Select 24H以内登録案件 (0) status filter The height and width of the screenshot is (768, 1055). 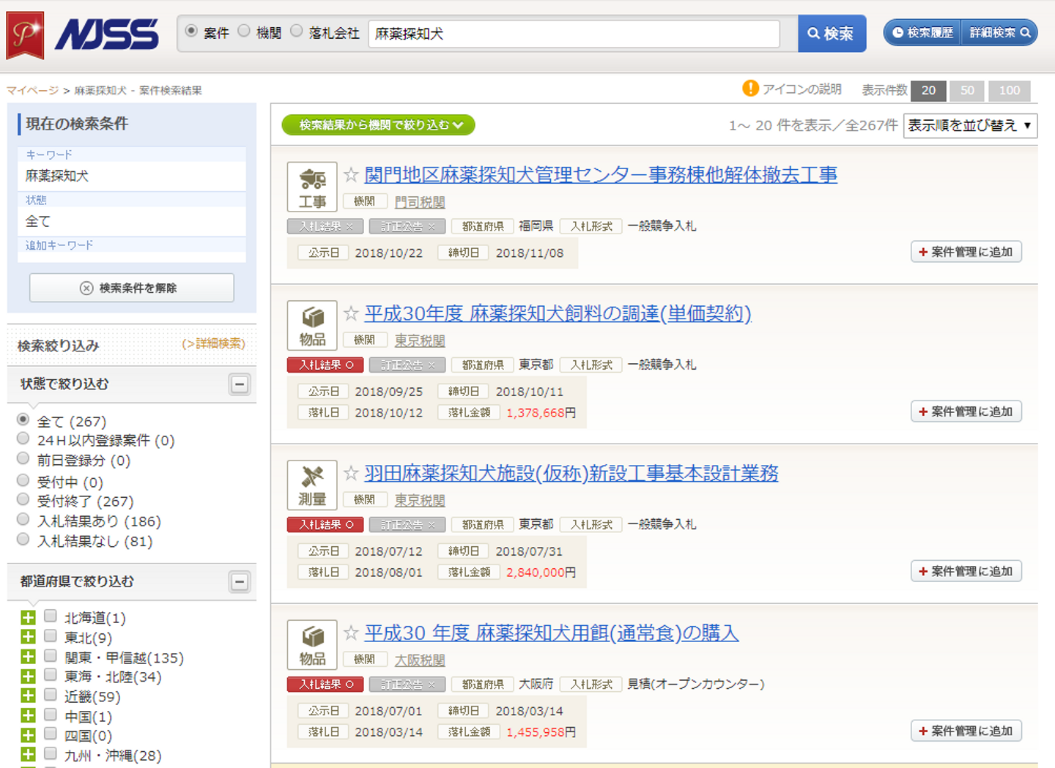point(23,439)
